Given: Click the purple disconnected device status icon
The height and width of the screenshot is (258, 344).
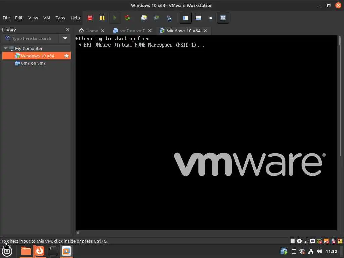Looking at the screenshot, I should pos(333,241).
